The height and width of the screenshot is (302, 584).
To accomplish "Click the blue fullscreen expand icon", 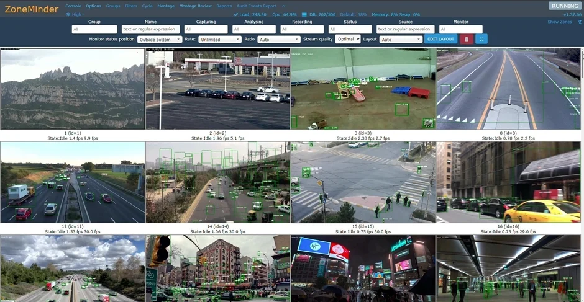I will [x=481, y=39].
